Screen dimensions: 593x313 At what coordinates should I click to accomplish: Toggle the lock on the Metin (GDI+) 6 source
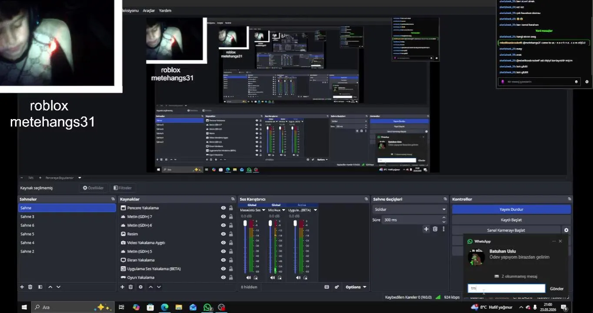231,225
